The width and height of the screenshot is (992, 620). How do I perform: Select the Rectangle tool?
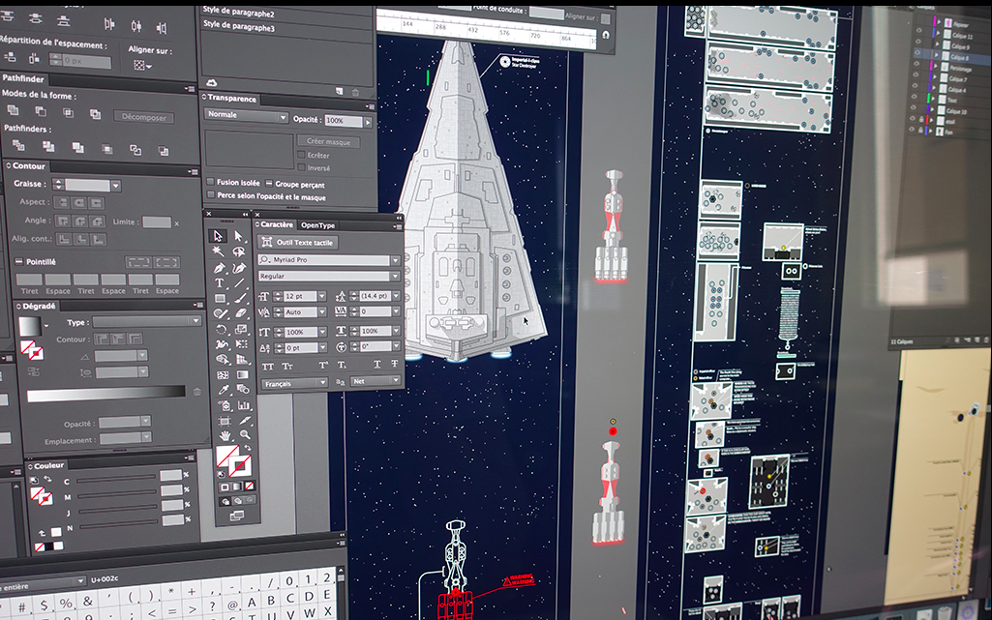[x=220, y=298]
